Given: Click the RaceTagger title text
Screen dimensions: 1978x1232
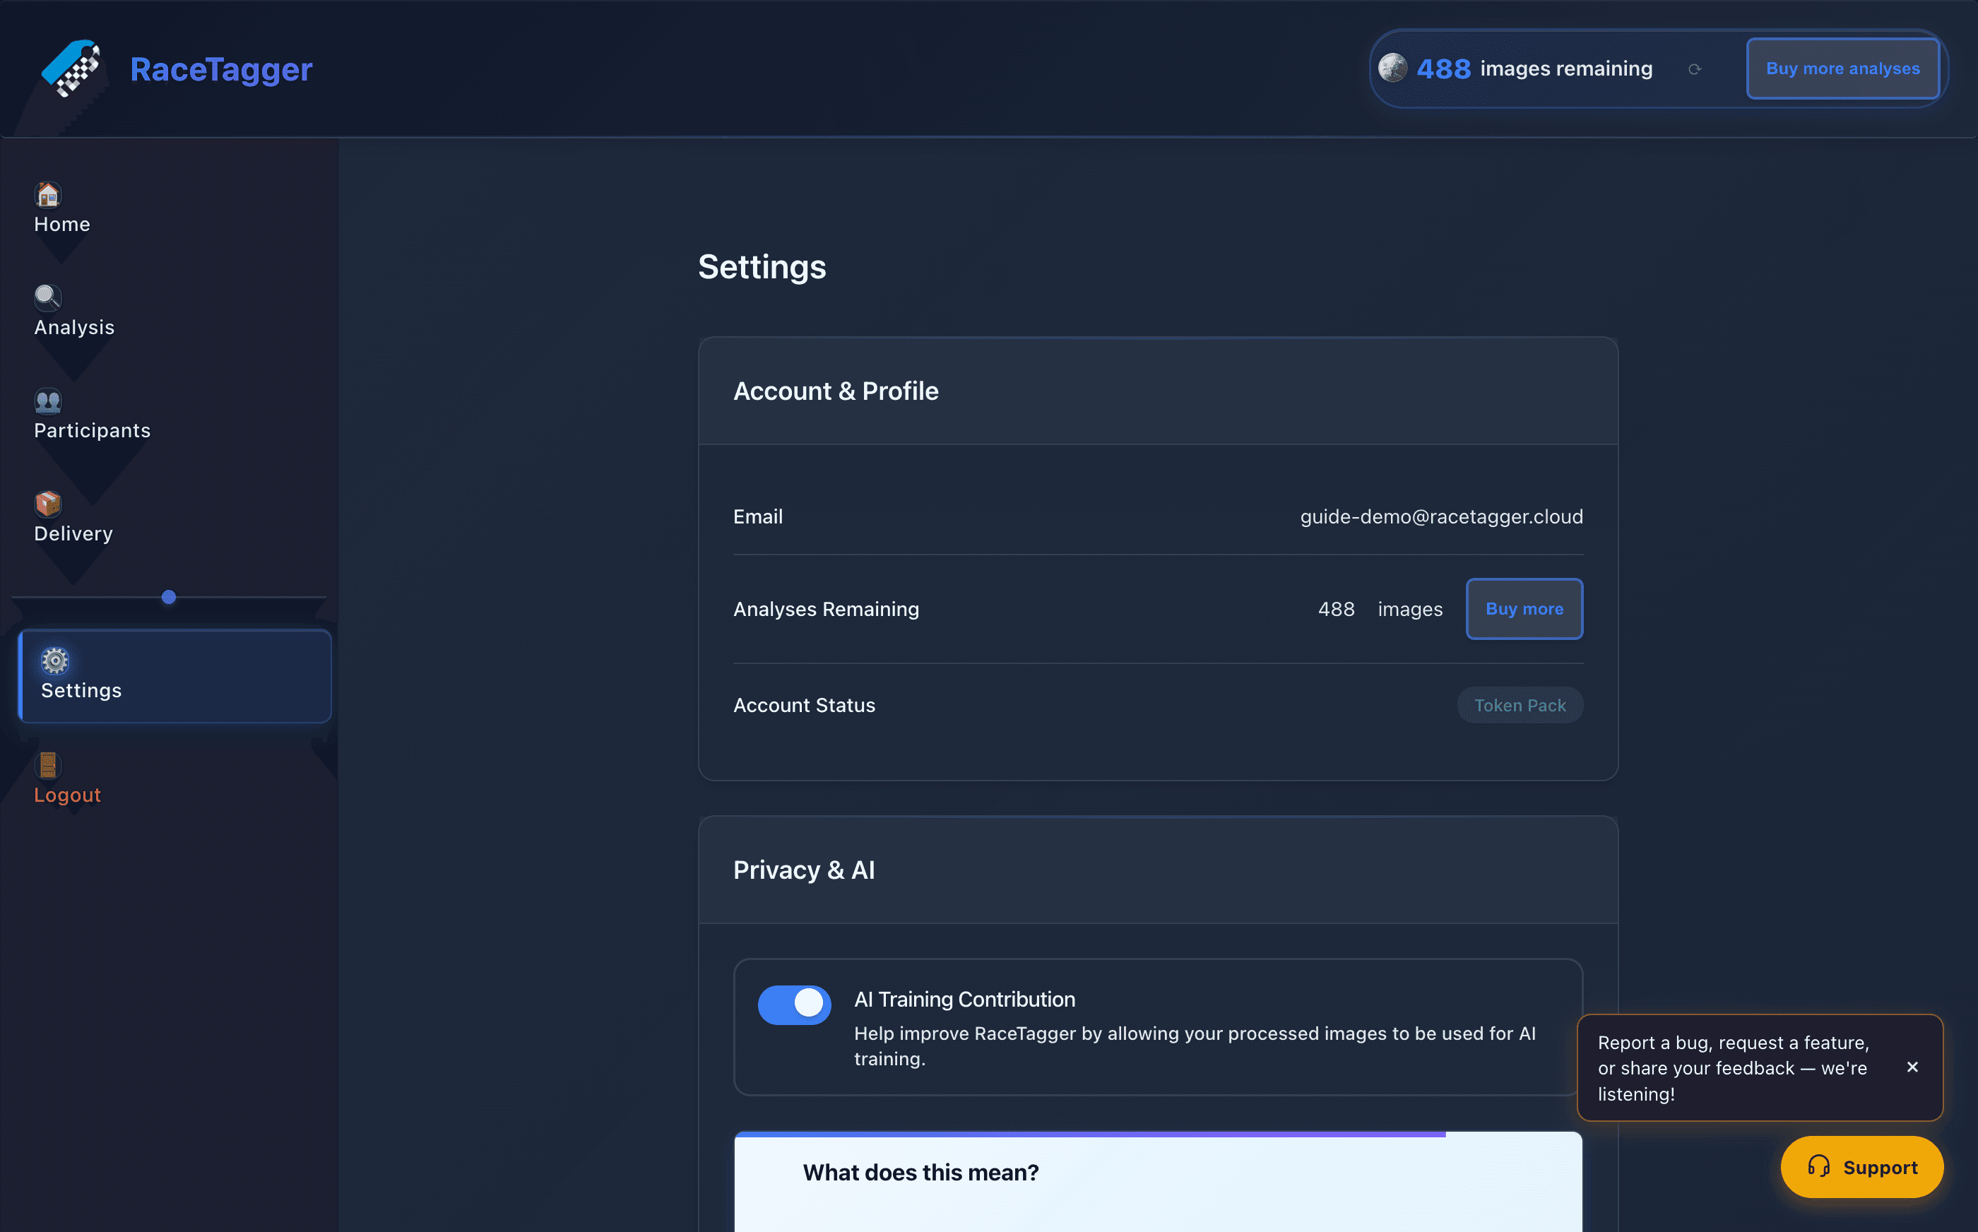Looking at the screenshot, I should coord(221,69).
